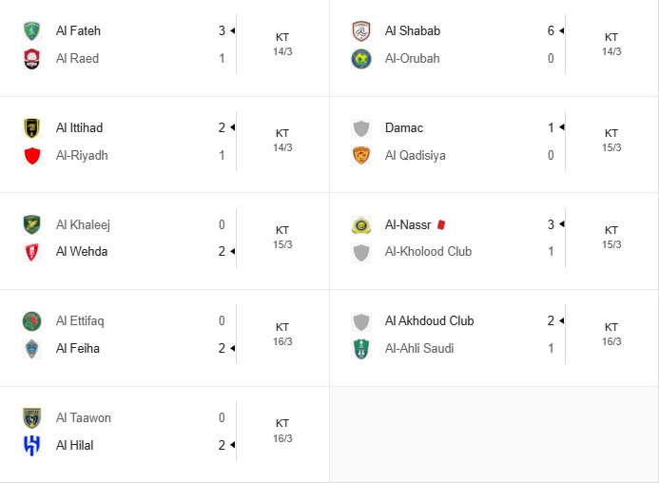
Task: Select the Al Shabab club badge
Action: click(361, 30)
